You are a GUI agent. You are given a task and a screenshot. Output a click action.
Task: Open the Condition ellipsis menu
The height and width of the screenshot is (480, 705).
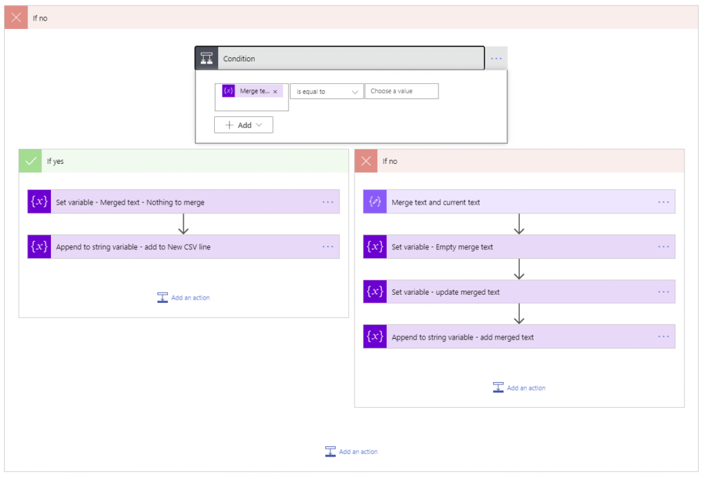496,59
